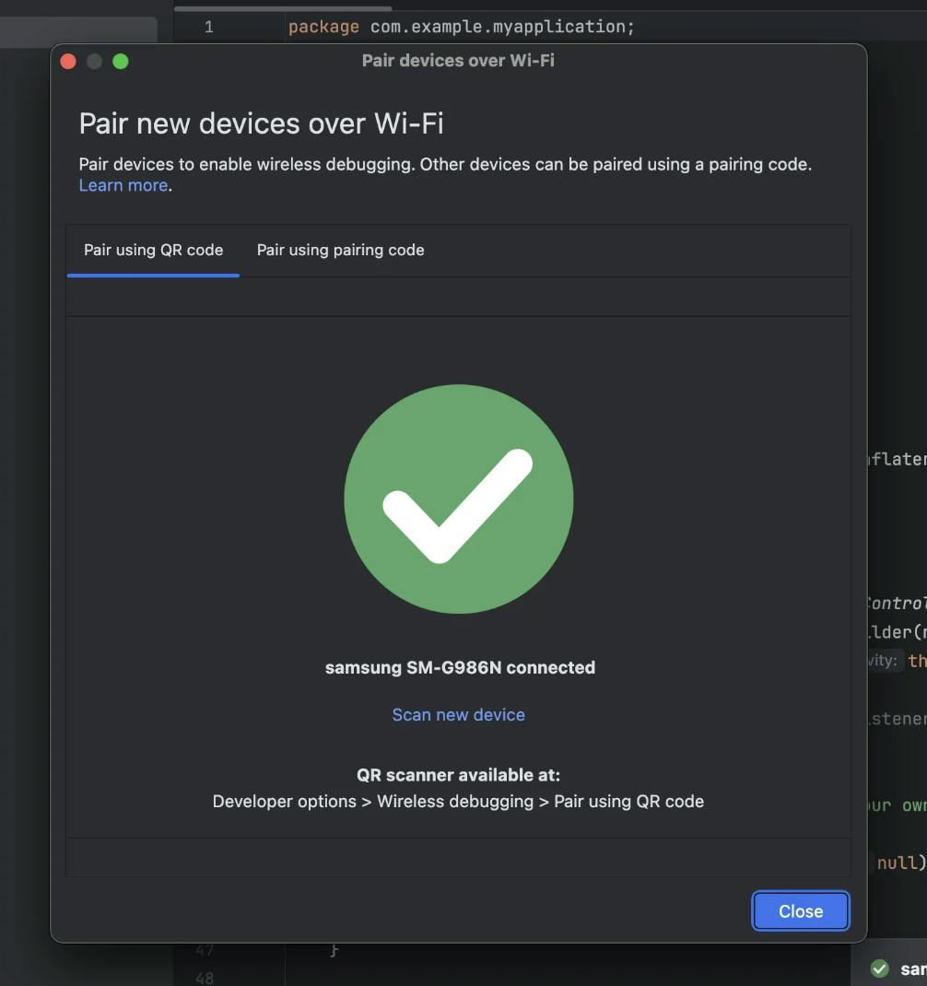Close the dialog with the red button
Screen dimensions: 927x986
click(68, 62)
